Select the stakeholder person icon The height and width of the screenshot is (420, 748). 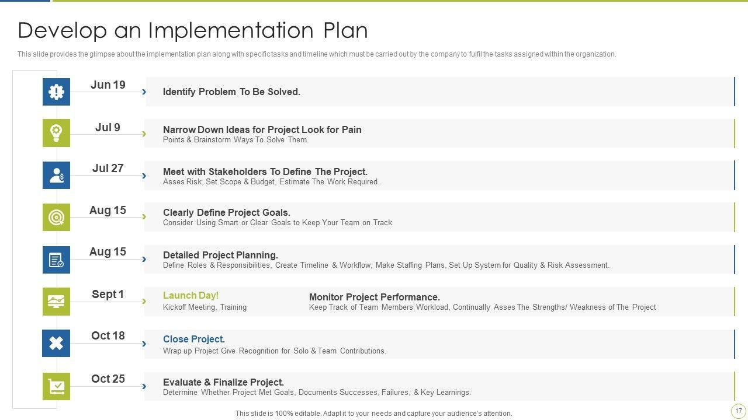56,175
